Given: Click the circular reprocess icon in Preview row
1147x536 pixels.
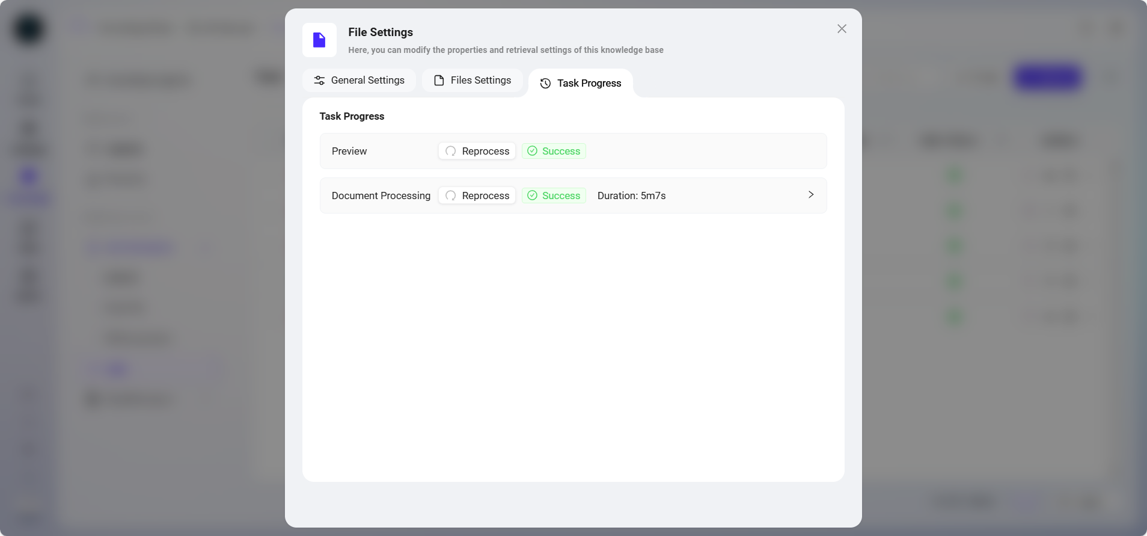Looking at the screenshot, I should pos(450,152).
